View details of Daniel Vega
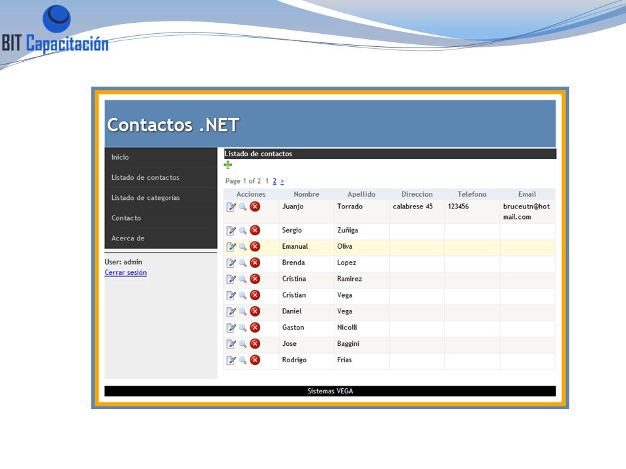The image size is (626, 469). click(x=243, y=311)
